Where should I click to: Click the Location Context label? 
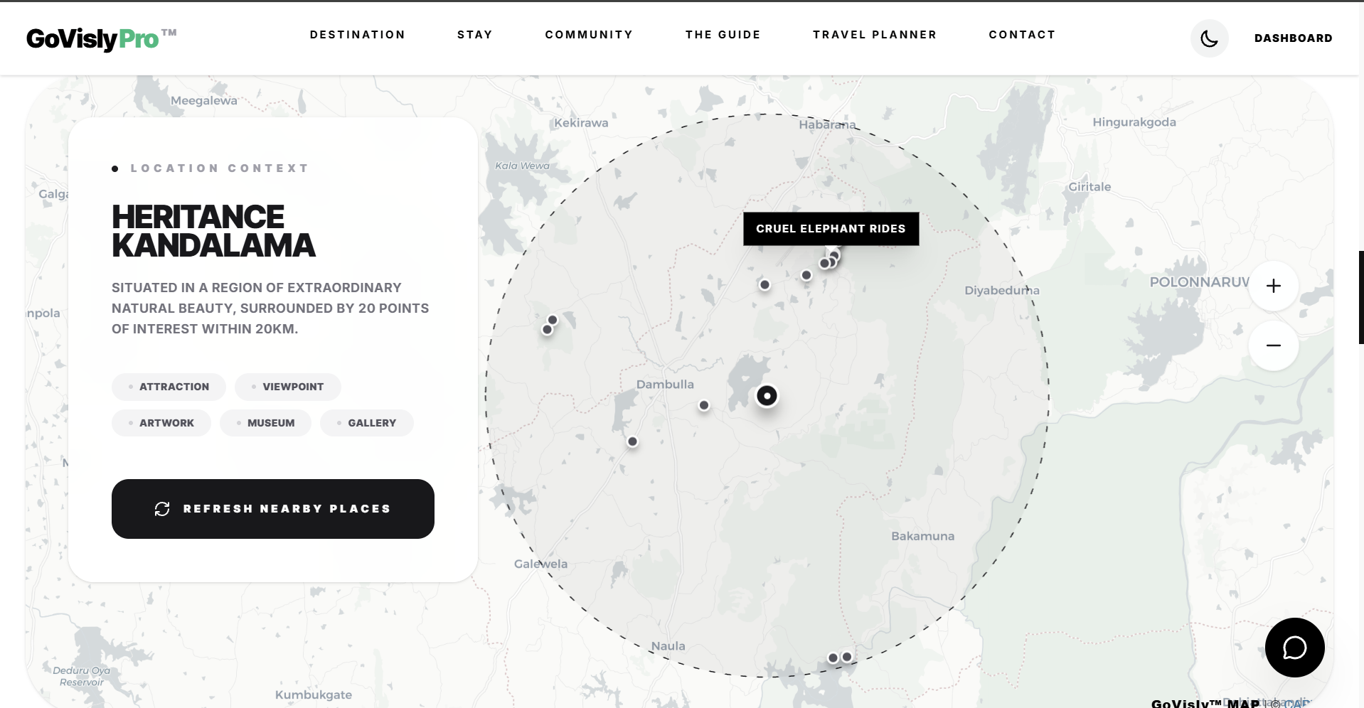(219, 168)
